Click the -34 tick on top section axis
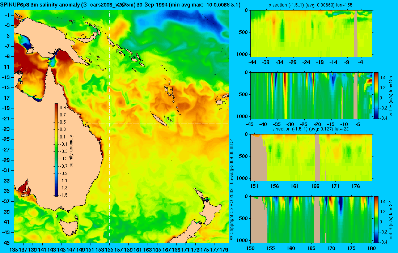This screenshot has height=253, width=398. [279, 62]
